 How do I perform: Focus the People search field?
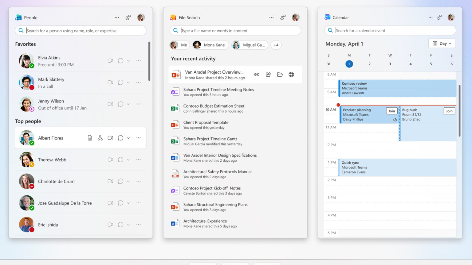pos(81,31)
